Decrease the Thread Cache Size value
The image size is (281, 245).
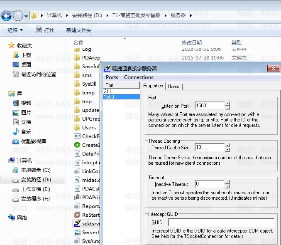(227, 150)
